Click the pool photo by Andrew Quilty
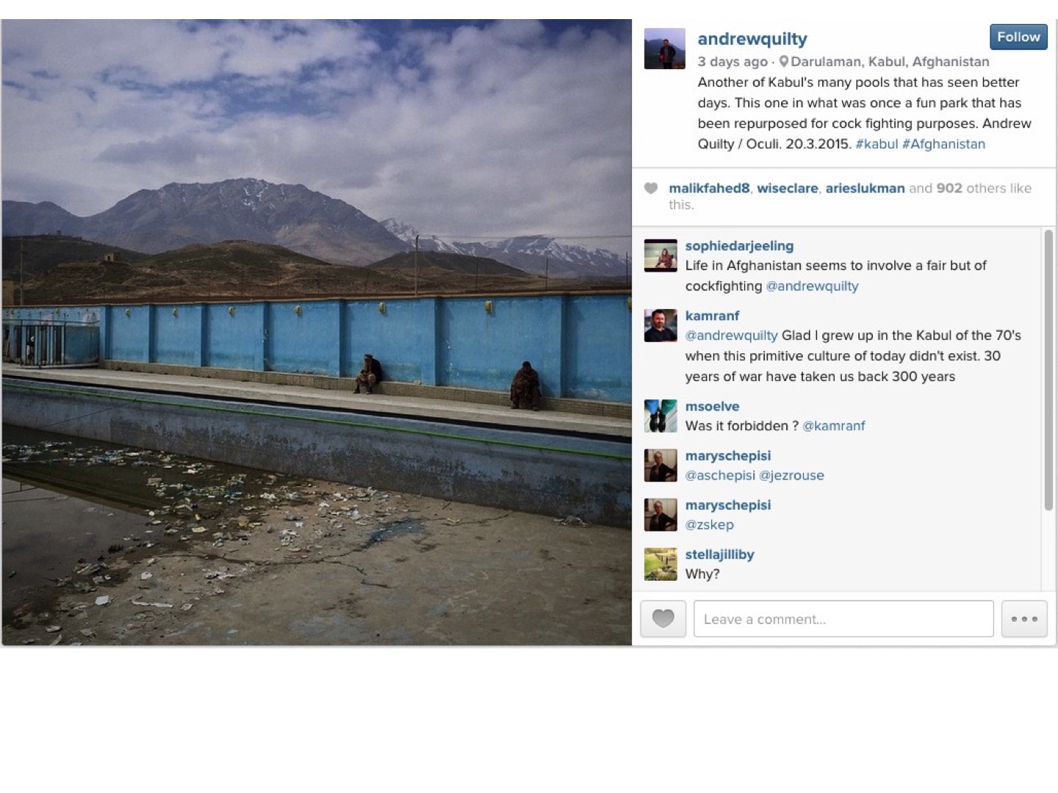The image size is (1058, 793). click(x=317, y=333)
